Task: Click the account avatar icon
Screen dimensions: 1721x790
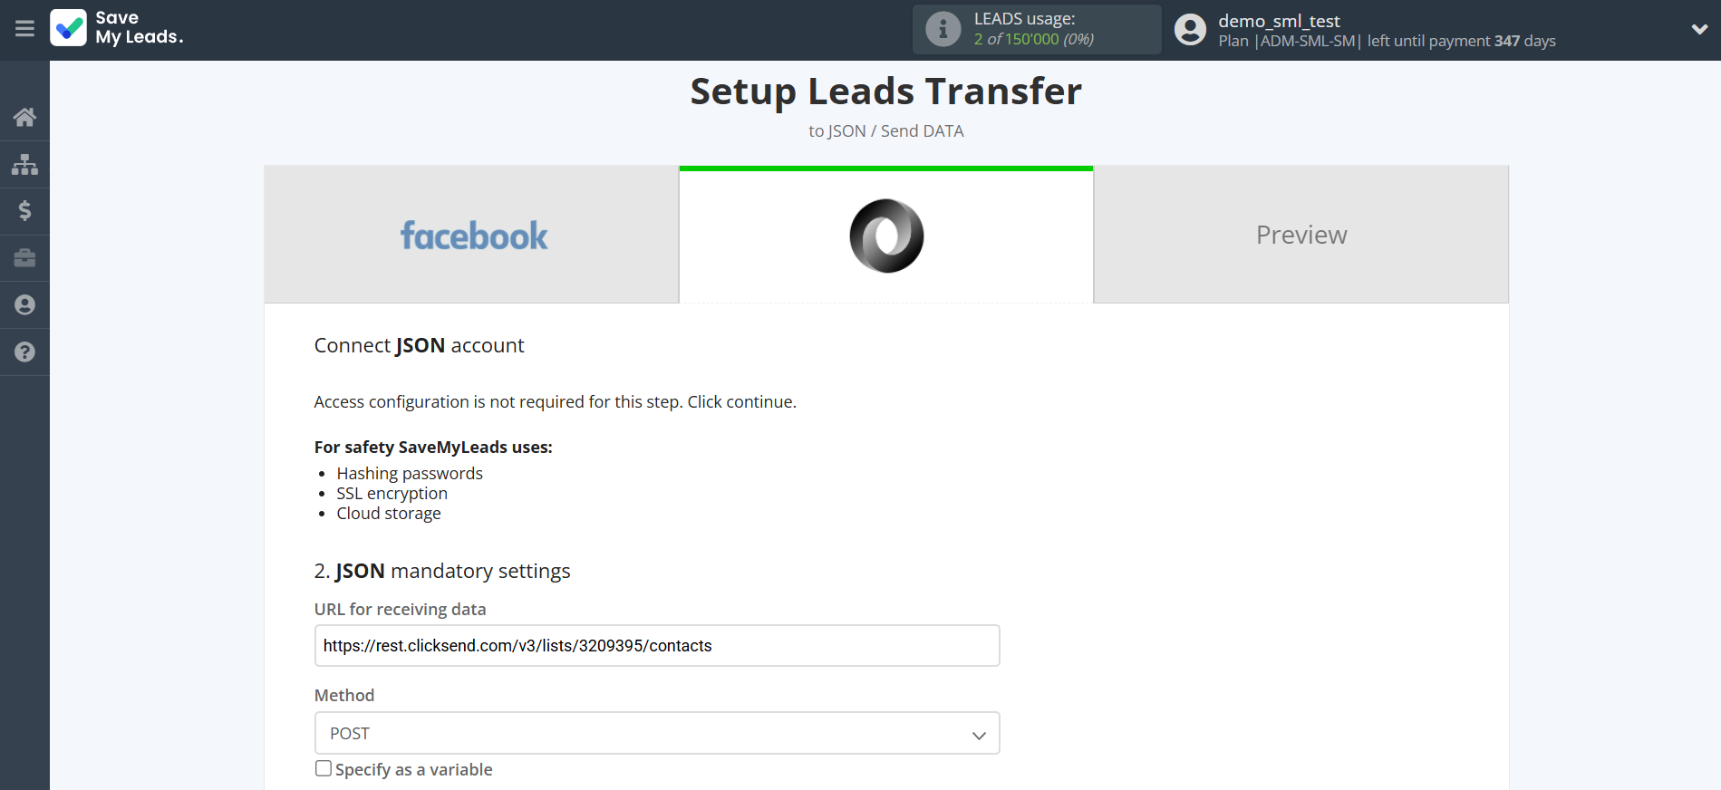Action: pyautogui.click(x=1190, y=29)
